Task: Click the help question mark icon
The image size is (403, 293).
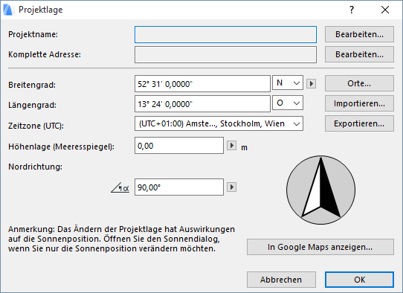Action: click(x=352, y=10)
